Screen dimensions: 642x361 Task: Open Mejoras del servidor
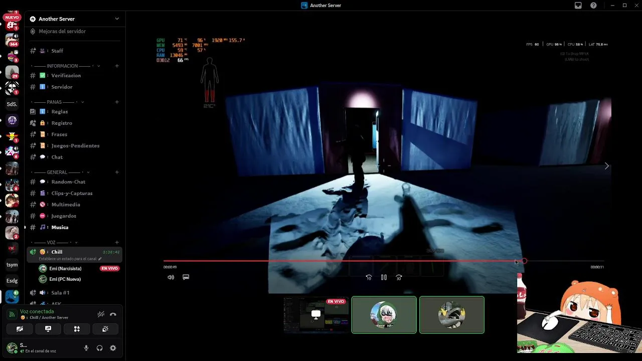[x=75, y=31]
